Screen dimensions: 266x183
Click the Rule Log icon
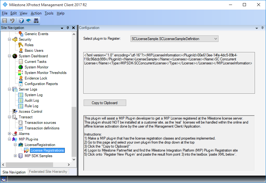[x=21, y=106]
